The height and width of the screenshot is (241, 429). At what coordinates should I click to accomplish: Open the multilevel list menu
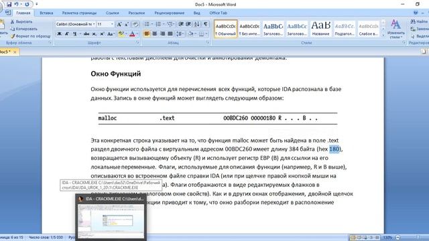pos(170,24)
